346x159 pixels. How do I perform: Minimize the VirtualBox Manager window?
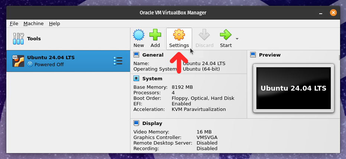321,13
